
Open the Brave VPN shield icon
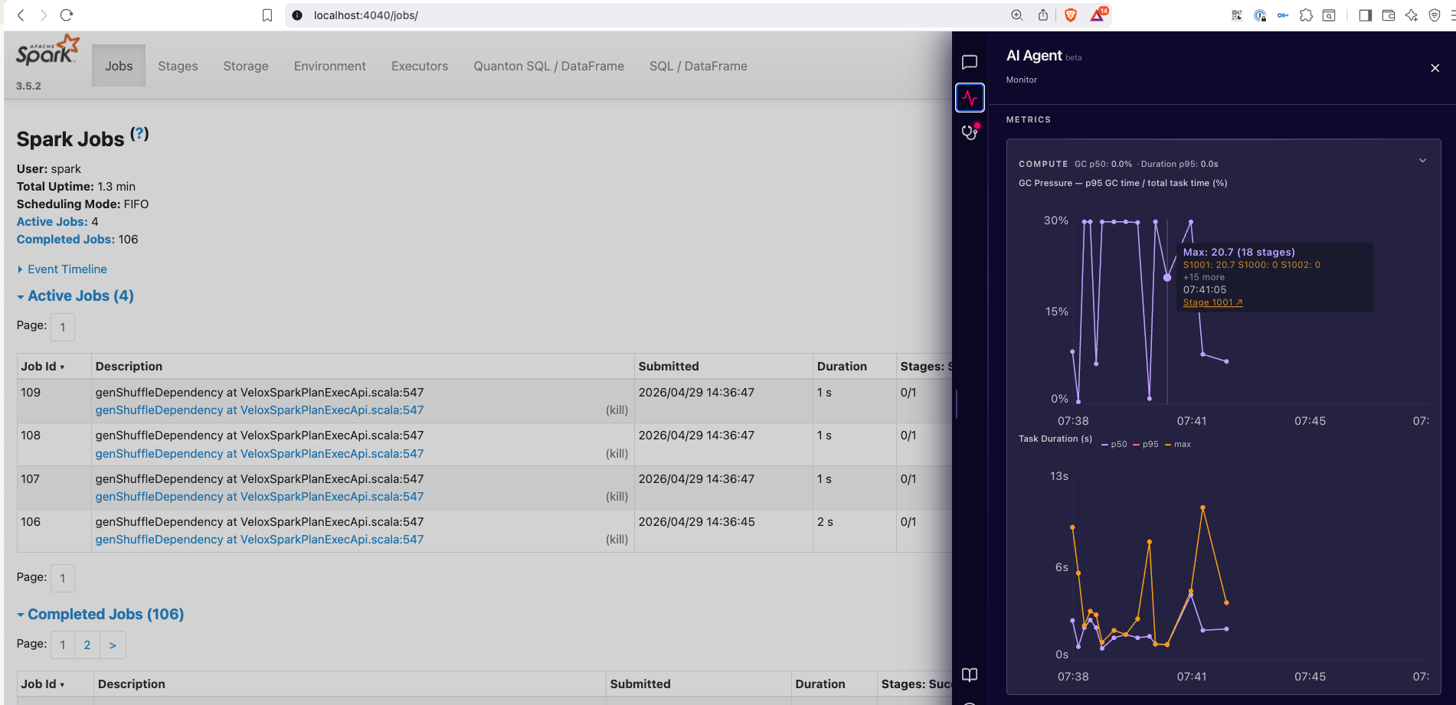[x=1435, y=15]
